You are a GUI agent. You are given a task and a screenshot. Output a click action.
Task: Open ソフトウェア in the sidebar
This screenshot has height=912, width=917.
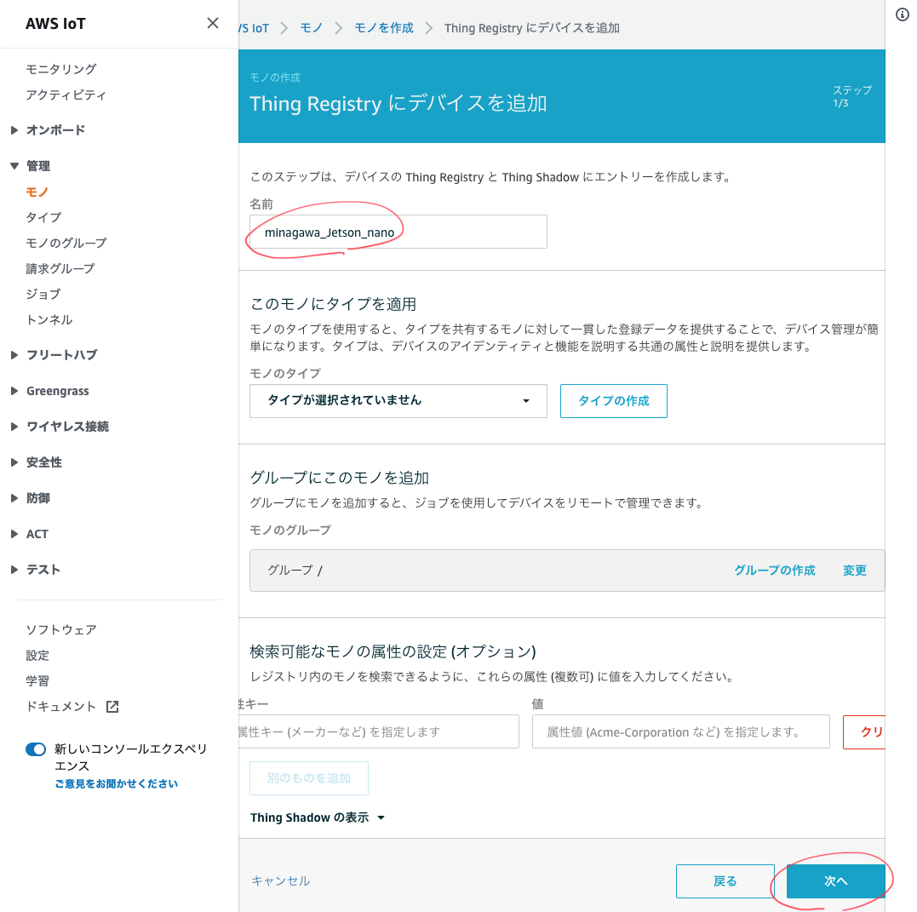tap(61, 629)
